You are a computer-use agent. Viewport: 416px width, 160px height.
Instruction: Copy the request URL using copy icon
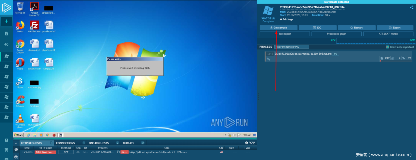[118, 152]
